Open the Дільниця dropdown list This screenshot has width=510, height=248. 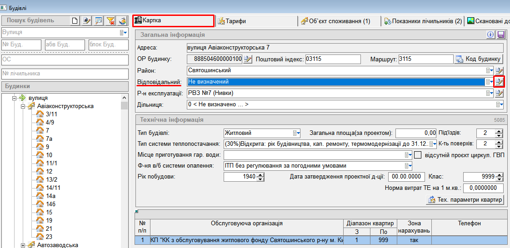(500, 104)
